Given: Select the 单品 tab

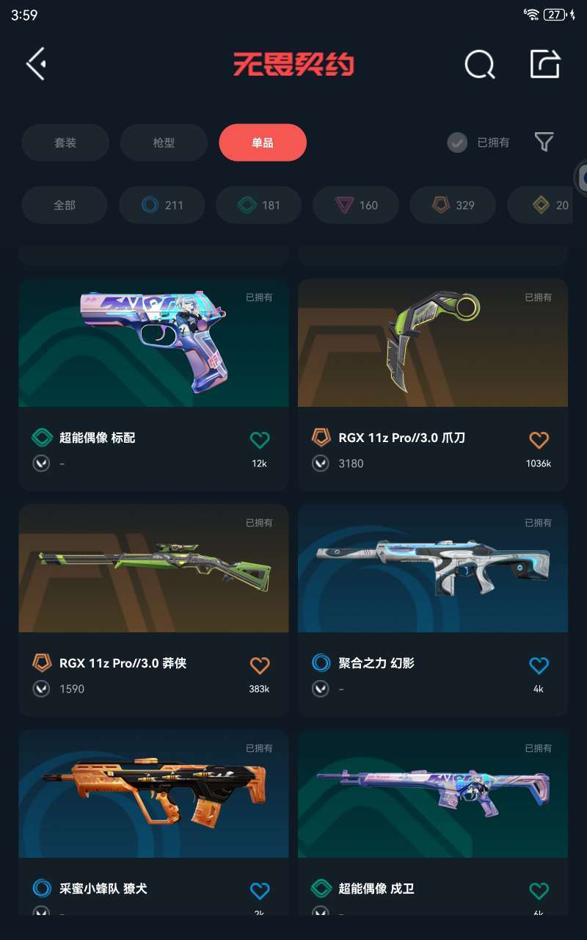Looking at the screenshot, I should (x=263, y=142).
